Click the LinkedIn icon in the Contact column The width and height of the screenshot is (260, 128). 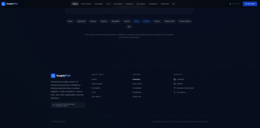pyautogui.click(x=175, y=80)
